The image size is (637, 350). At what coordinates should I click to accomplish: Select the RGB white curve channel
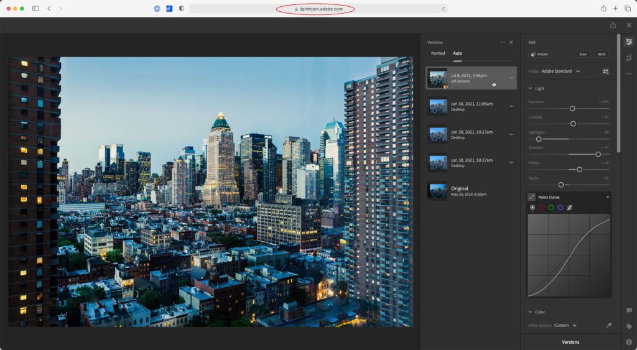click(532, 208)
